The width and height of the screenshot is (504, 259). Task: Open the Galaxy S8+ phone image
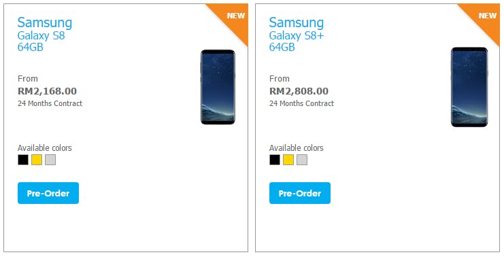tap(469, 87)
